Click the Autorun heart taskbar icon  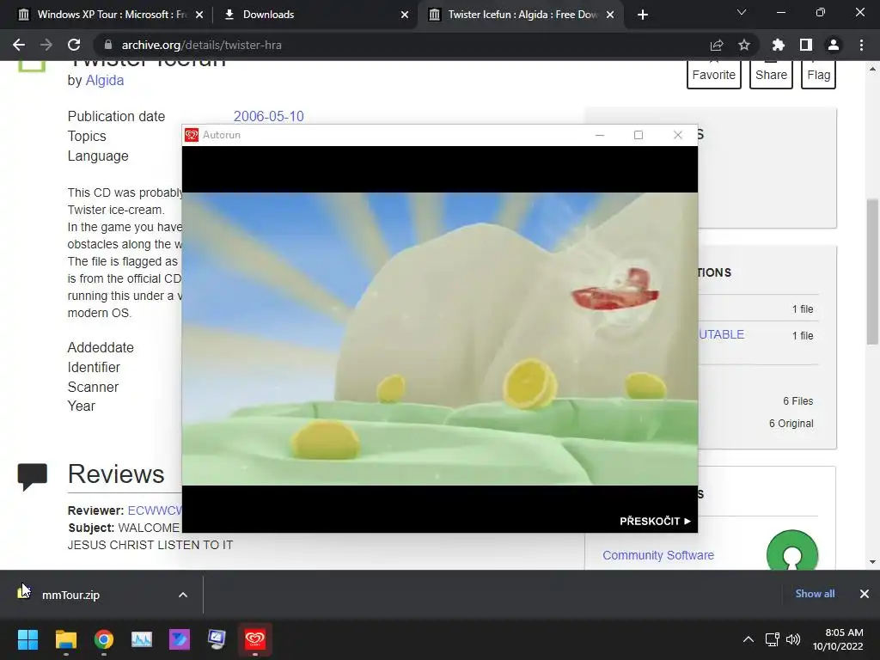(254, 639)
